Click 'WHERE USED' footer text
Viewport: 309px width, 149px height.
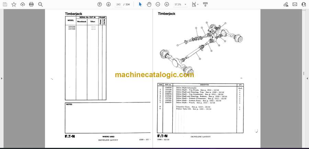(108, 137)
